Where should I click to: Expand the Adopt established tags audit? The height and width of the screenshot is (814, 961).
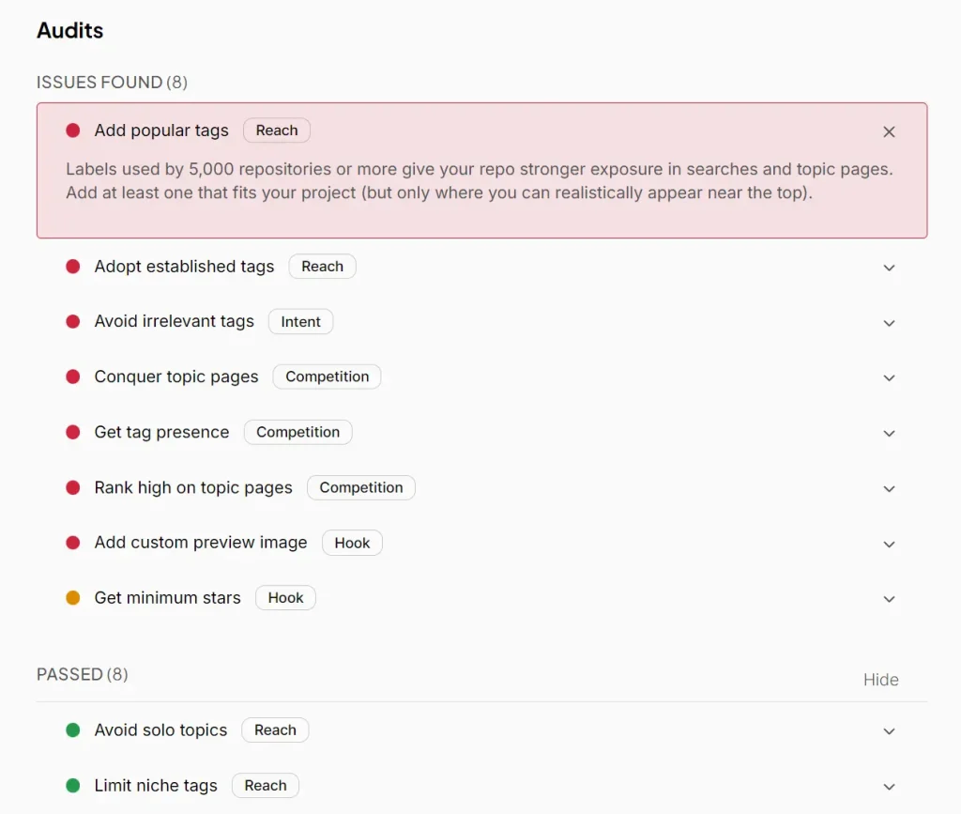(889, 268)
